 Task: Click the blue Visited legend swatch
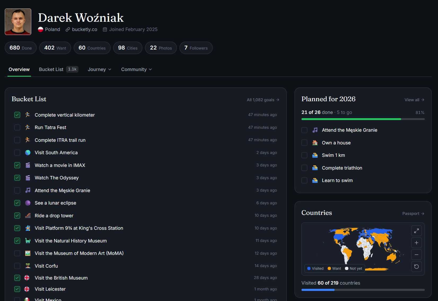pos(309,268)
